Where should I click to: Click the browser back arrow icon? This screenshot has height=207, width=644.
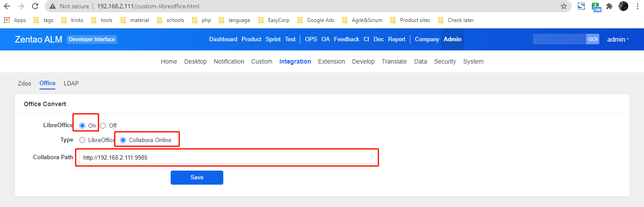pos(7,7)
